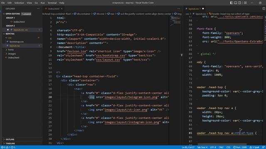Click images/layout/vk-icon.png path on line 23

coord(126,110)
